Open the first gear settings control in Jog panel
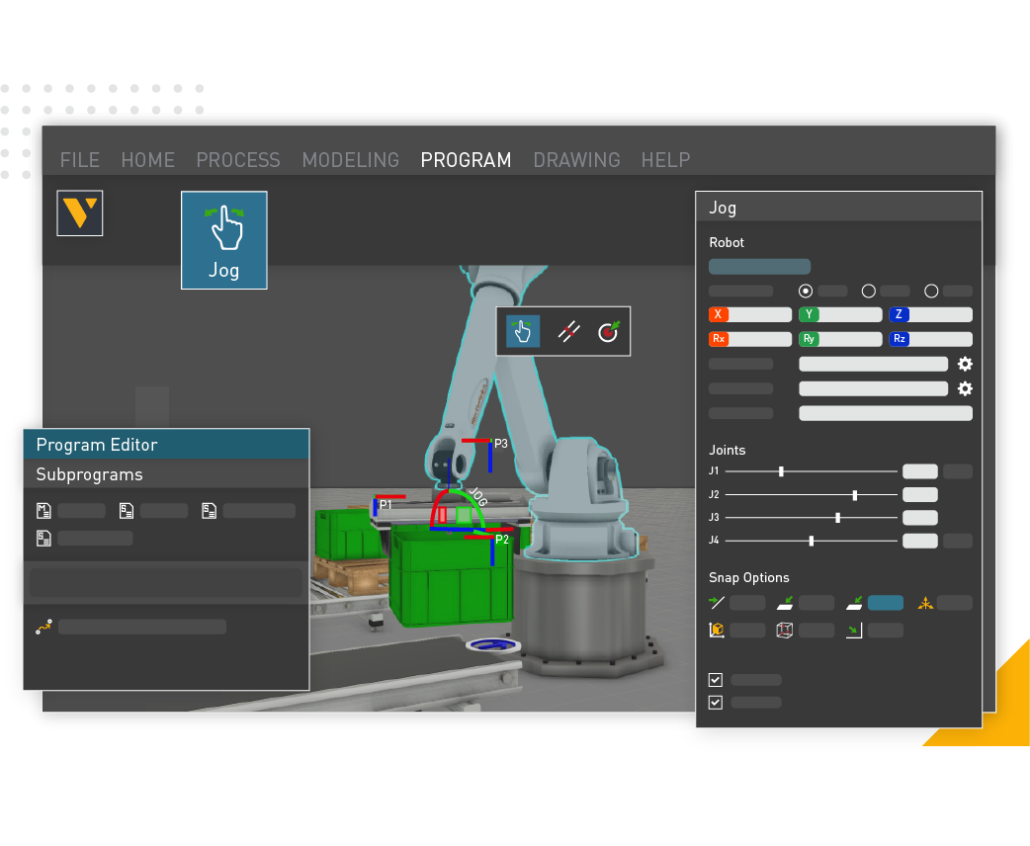1030x846 pixels. [x=965, y=364]
